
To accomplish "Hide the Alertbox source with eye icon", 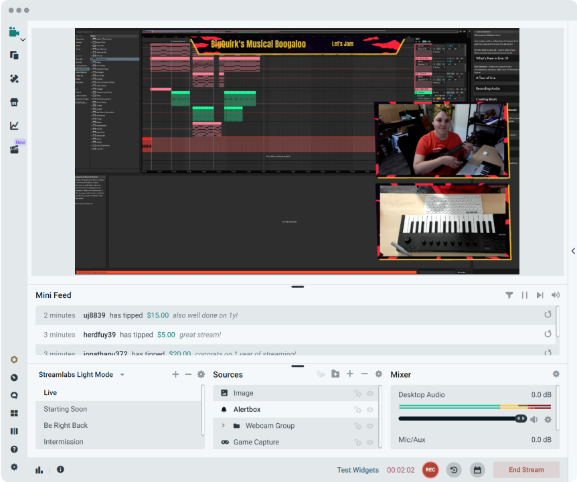I will 369,410.
